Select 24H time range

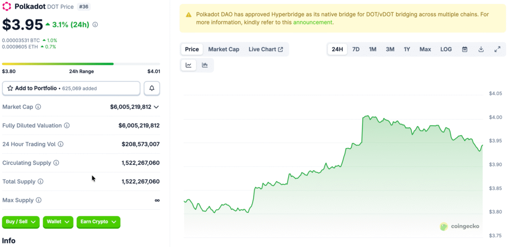[x=337, y=49]
